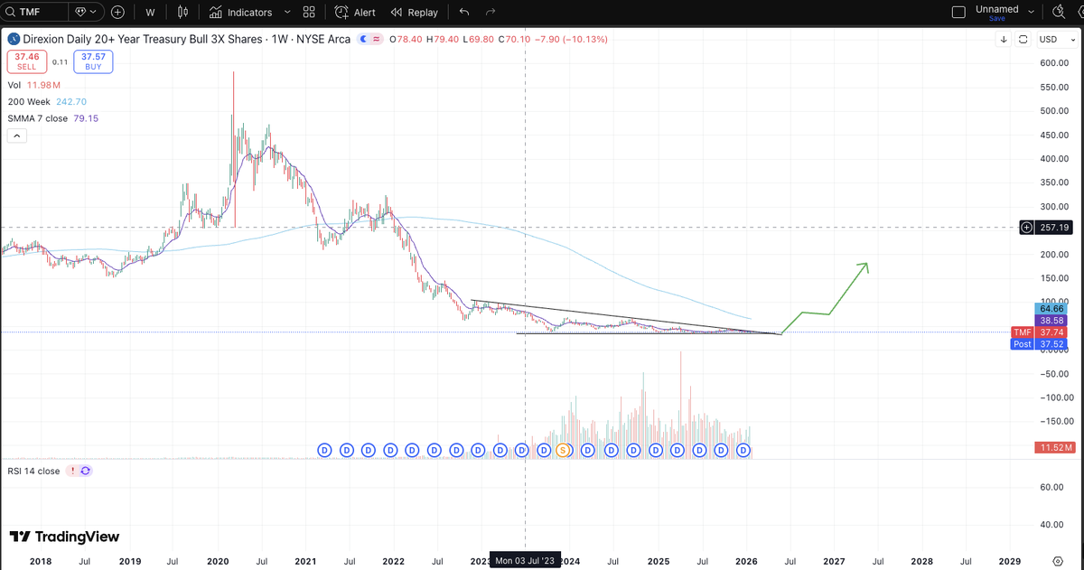
Task: Undo the last chart action
Action: [464, 13]
